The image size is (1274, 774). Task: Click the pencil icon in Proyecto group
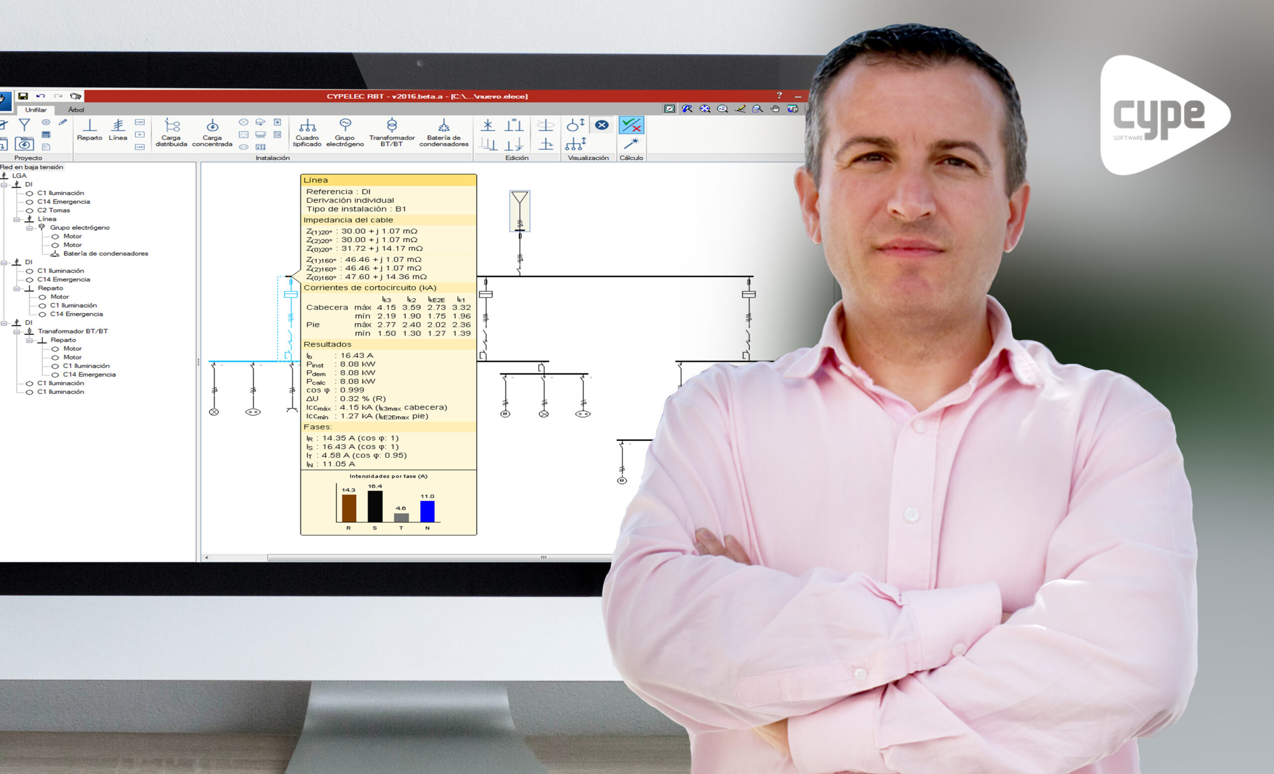(63, 122)
